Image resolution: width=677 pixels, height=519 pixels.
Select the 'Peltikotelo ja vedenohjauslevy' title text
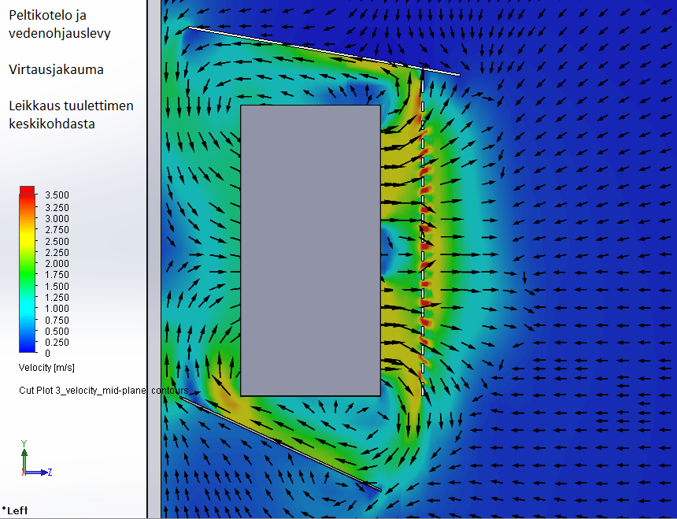[60, 24]
